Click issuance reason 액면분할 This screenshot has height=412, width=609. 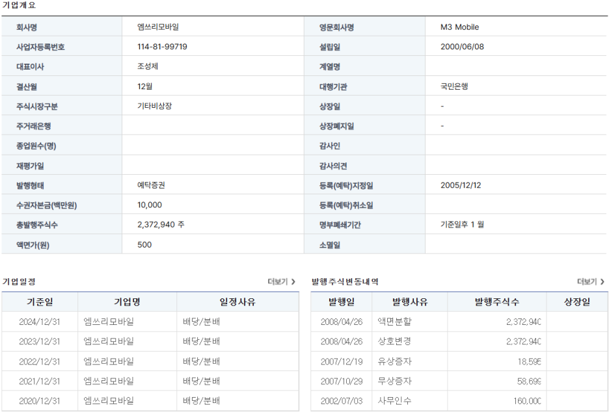point(394,322)
